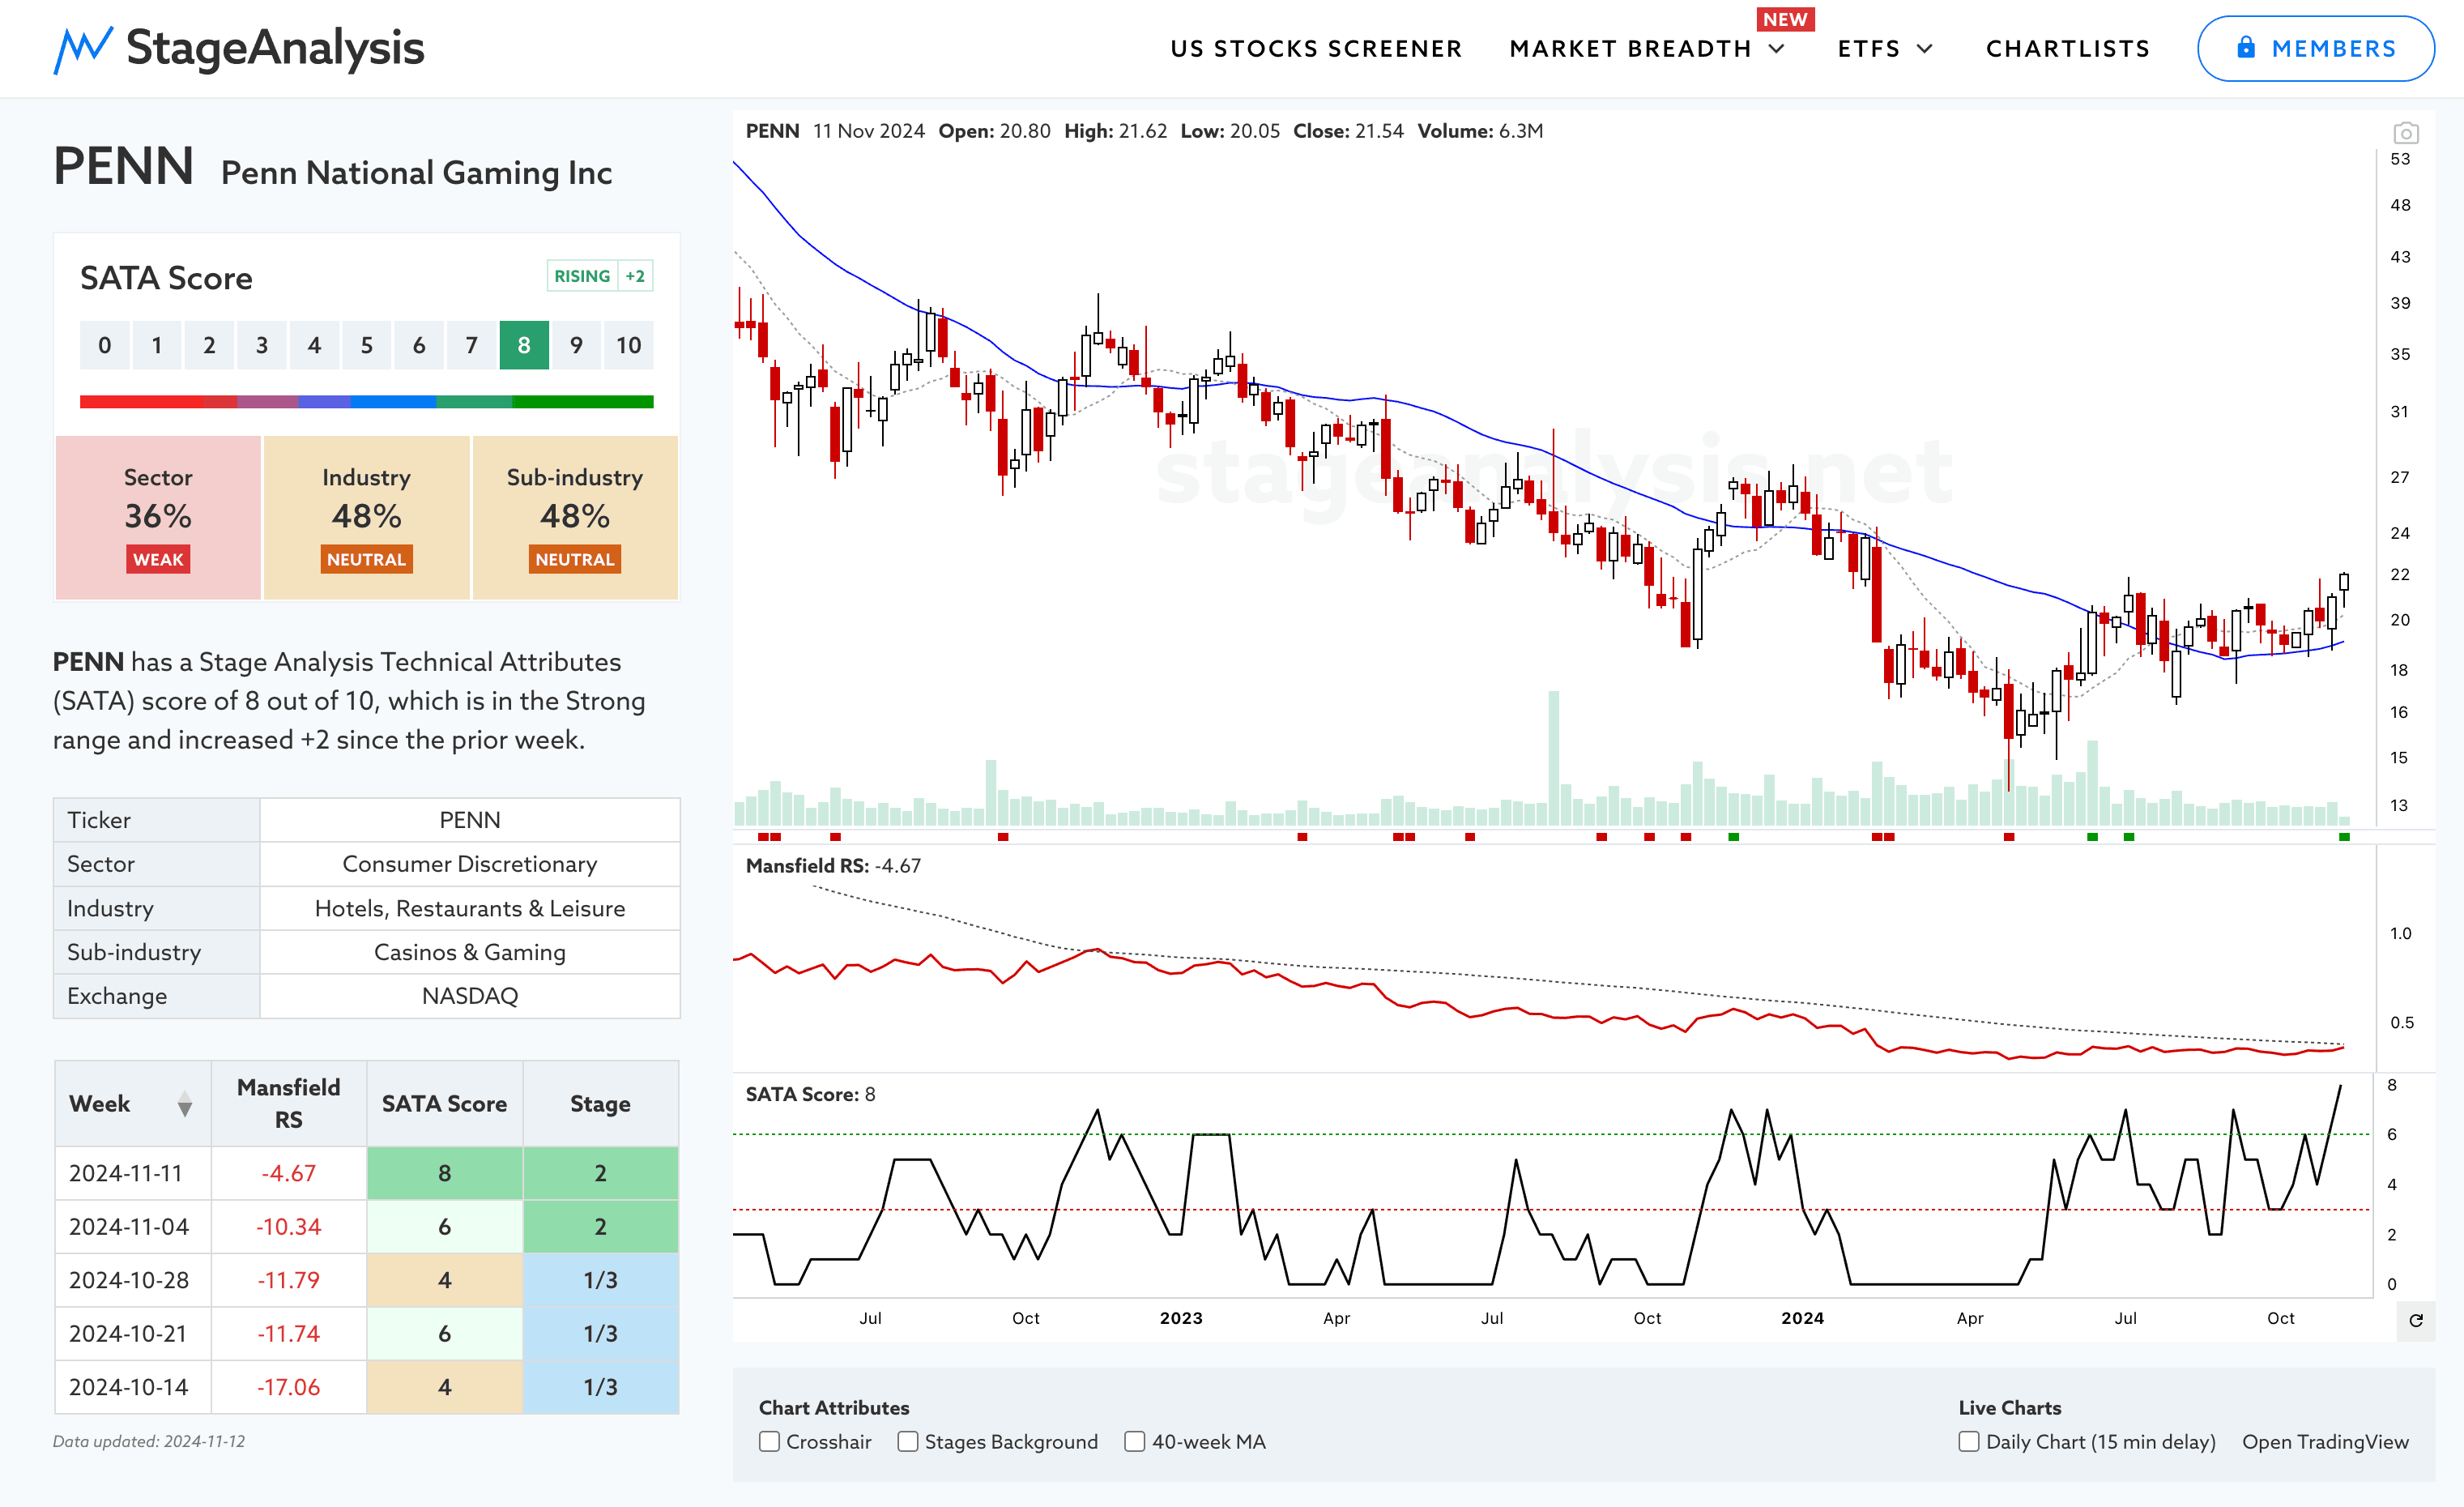
Task: Click the Sector 36% WEAK card
Action: click(x=158, y=517)
